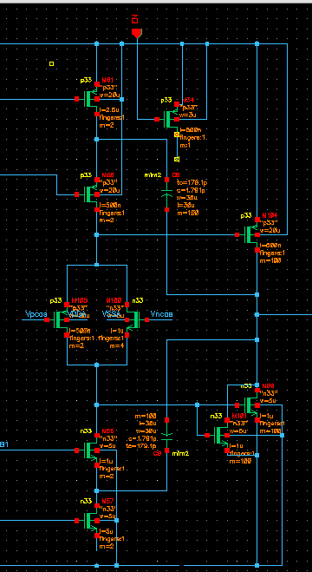This screenshot has width=312, height=572.
Task: Select the M57 NMOS transistor symbol
Action: pos(89,521)
